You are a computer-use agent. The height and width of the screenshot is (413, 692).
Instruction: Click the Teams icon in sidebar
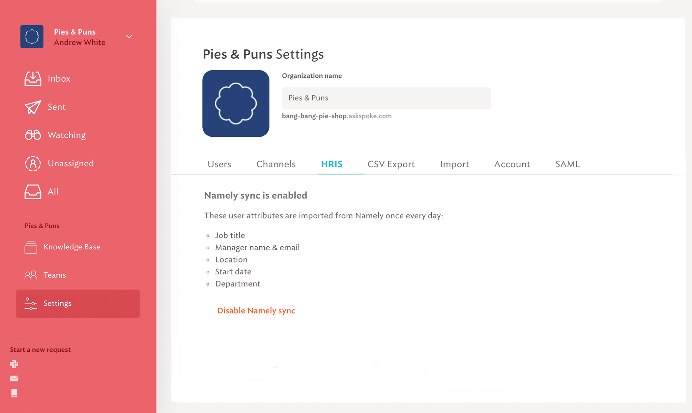click(x=31, y=275)
